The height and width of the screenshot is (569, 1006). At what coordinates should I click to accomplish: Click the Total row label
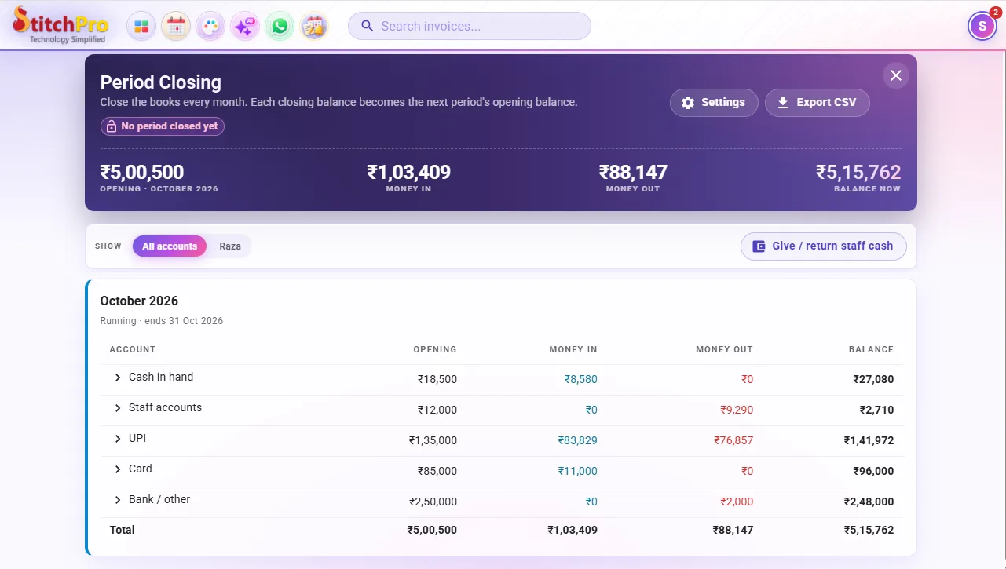point(123,530)
